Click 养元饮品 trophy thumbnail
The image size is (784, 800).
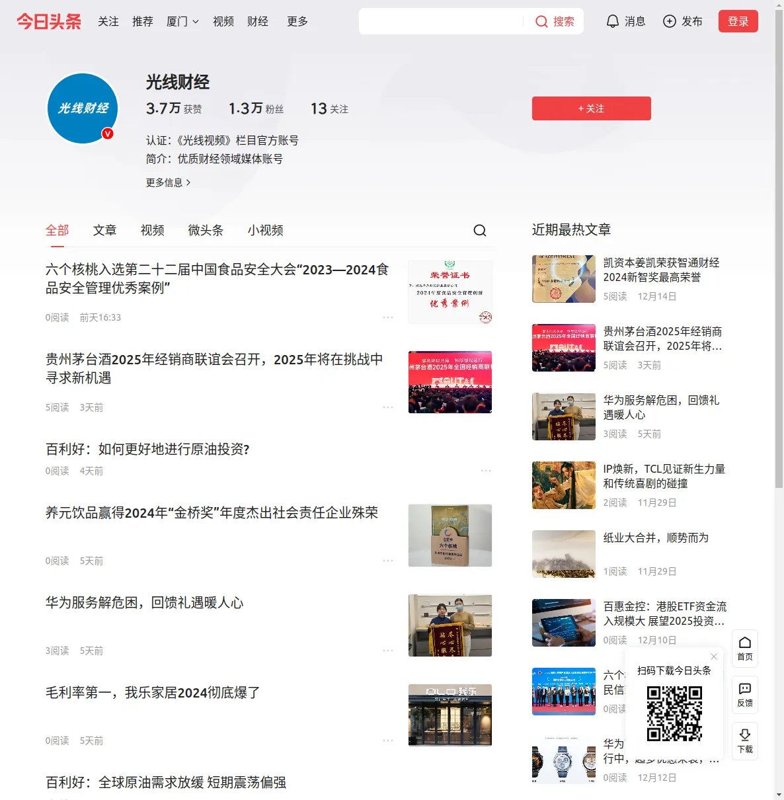click(x=450, y=536)
